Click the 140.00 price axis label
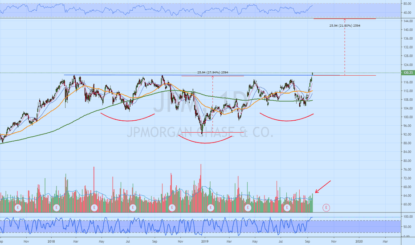Image resolution: width=415 pixels, height=245 pixels. pyautogui.click(x=408, y=30)
